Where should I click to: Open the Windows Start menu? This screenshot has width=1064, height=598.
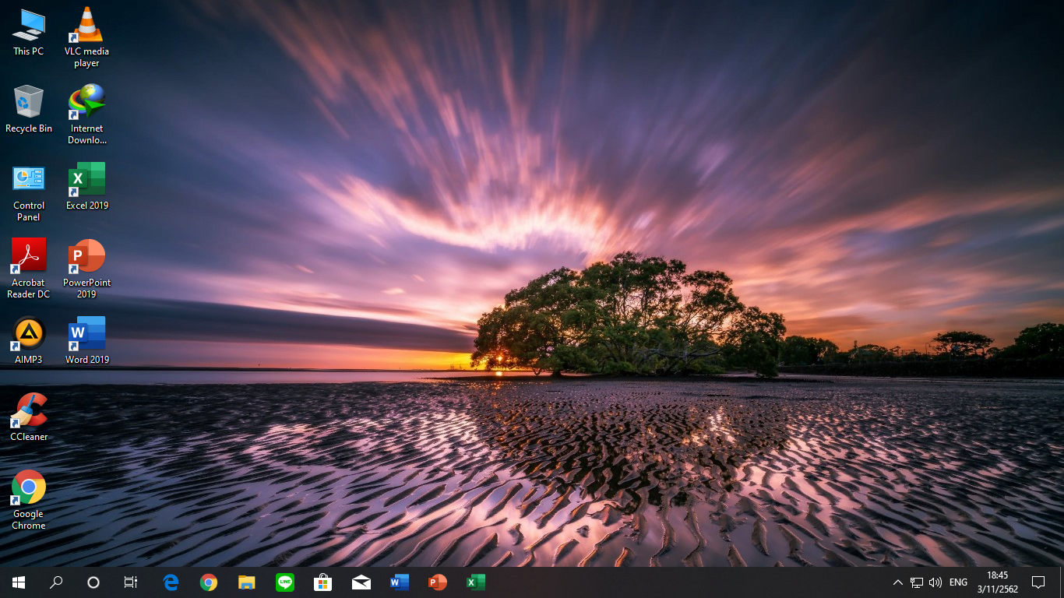[x=19, y=582]
